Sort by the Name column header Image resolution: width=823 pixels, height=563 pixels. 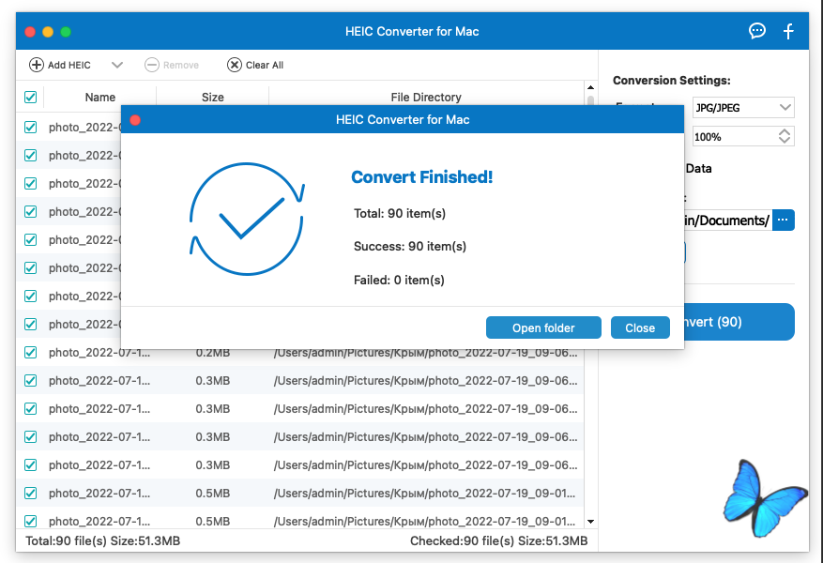point(99,97)
